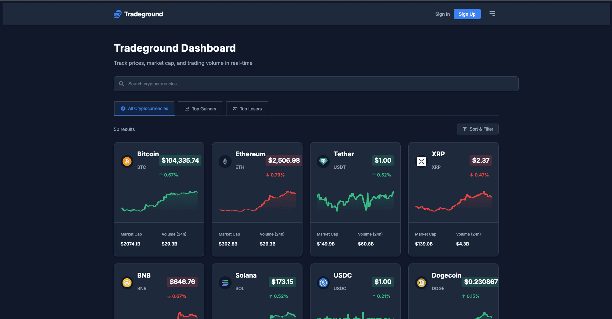Click the chart icon on Top Gainers tab
This screenshot has height=319, width=612.
[187, 109]
